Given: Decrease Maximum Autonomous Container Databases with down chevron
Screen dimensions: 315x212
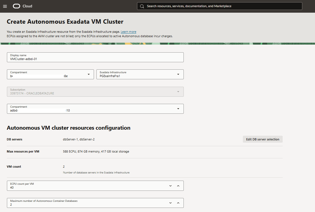Looking at the screenshot, I should point(170,203).
